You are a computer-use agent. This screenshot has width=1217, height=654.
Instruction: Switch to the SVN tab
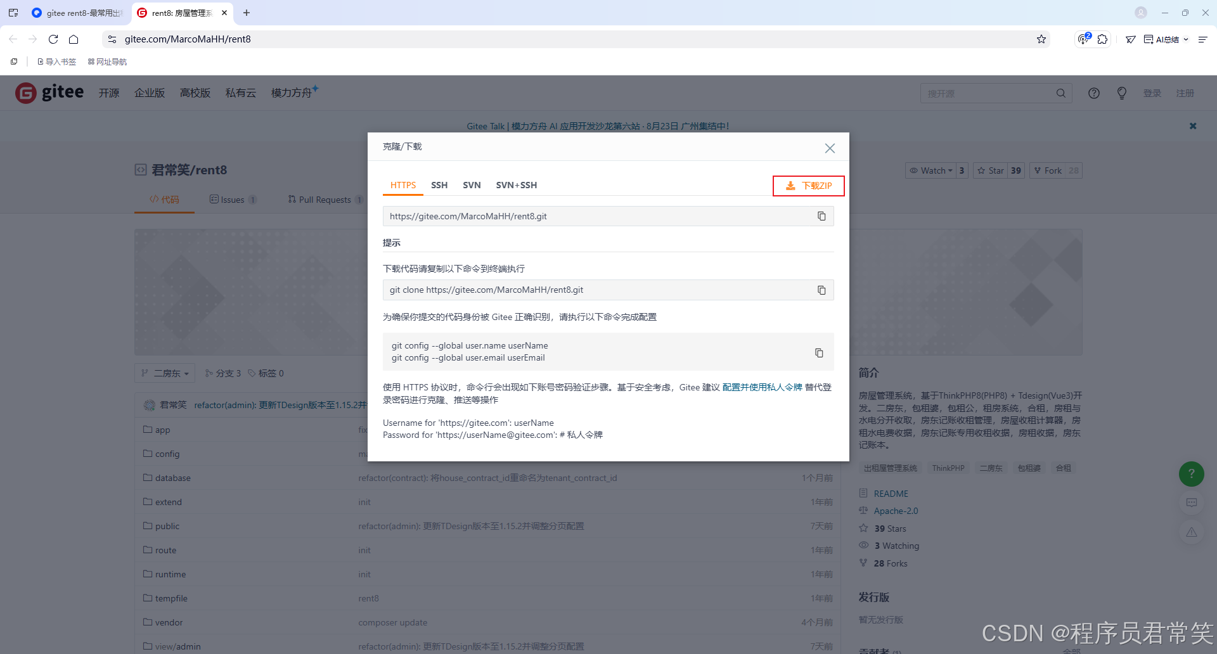coord(472,185)
